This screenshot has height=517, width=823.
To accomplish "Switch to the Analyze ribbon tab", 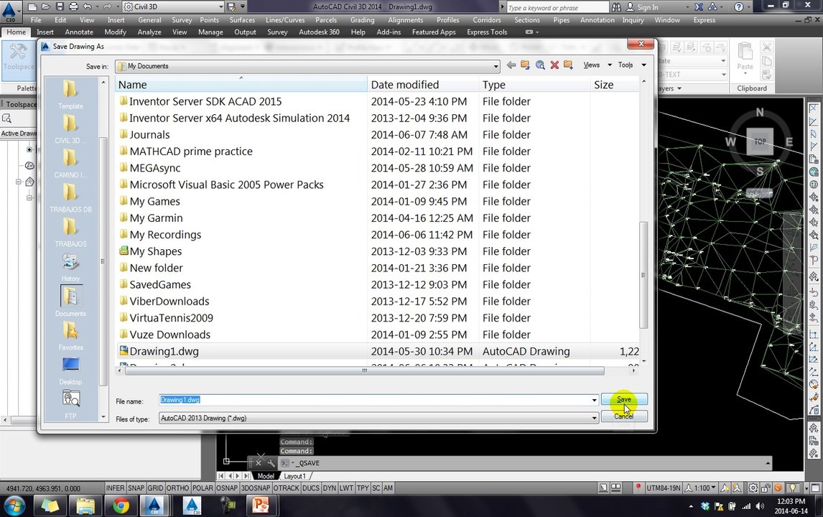I will pyautogui.click(x=149, y=32).
